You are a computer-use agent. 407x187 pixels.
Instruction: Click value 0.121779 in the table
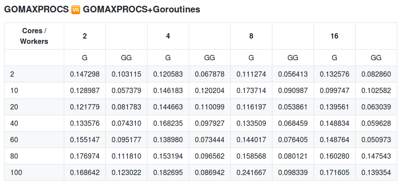85,107
